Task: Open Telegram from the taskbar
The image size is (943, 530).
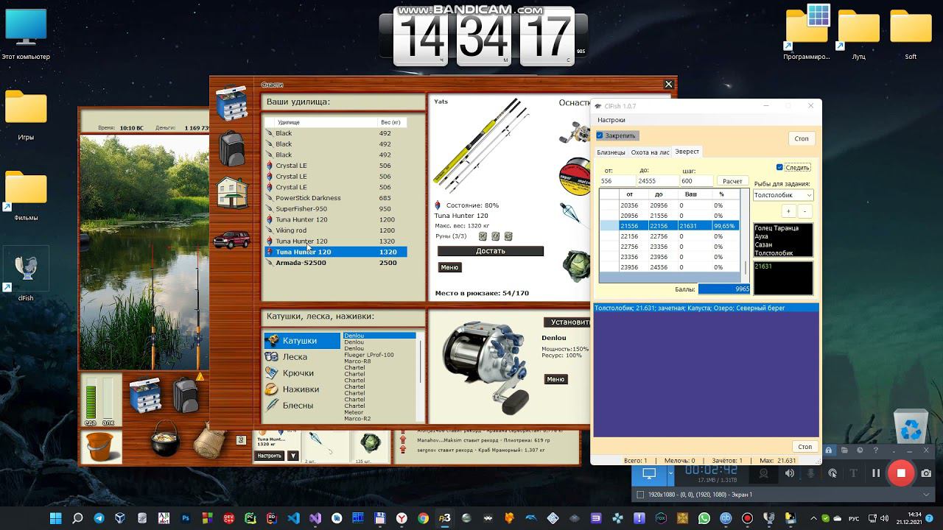Action: (99, 518)
